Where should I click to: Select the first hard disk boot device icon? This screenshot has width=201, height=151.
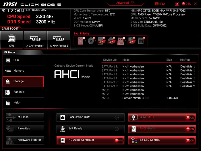tap(81, 41)
